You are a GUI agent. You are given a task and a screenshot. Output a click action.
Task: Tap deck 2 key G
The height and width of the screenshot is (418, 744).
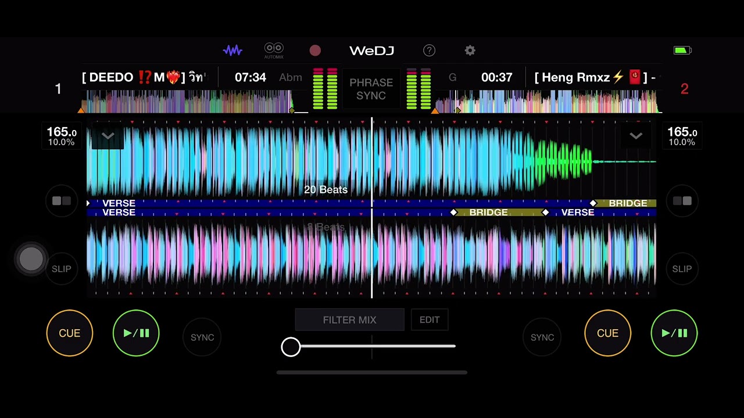coord(452,77)
